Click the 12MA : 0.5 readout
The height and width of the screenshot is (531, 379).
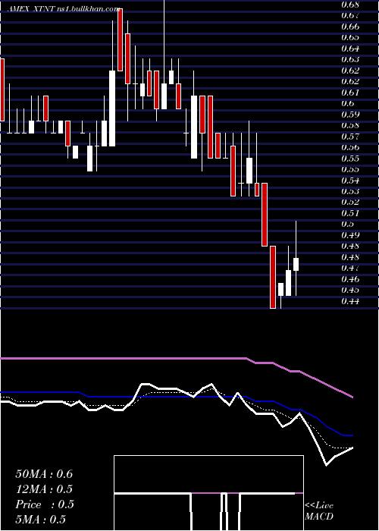pyautogui.click(x=44, y=489)
